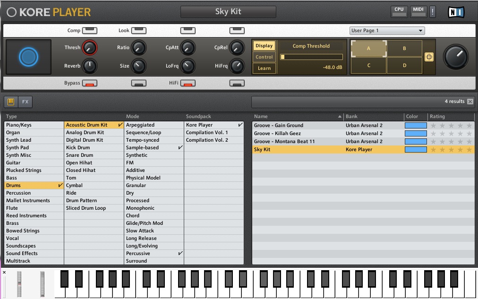Screen dimensions: 478x299
Task: Select Display mode tab
Action: click(264, 46)
